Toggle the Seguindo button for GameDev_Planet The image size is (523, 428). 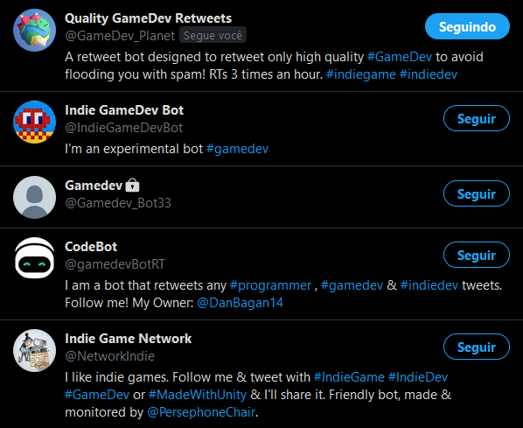click(x=467, y=26)
